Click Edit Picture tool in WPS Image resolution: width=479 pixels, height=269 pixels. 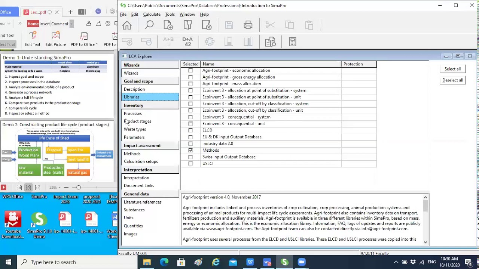tap(56, 39)
